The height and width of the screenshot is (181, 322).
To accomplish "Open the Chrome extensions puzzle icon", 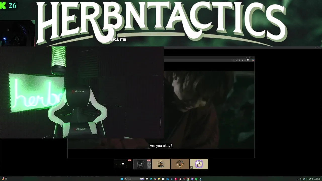I will (x=245, y=60).
